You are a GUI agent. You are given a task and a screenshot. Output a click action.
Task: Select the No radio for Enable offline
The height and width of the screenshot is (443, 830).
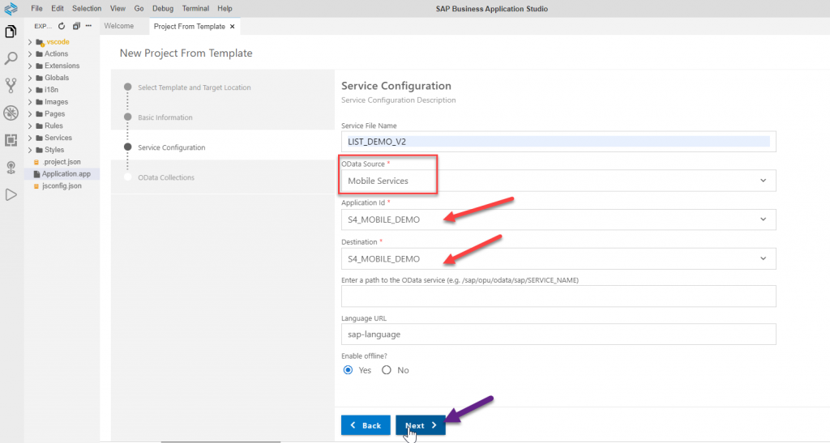click(387, 370)
